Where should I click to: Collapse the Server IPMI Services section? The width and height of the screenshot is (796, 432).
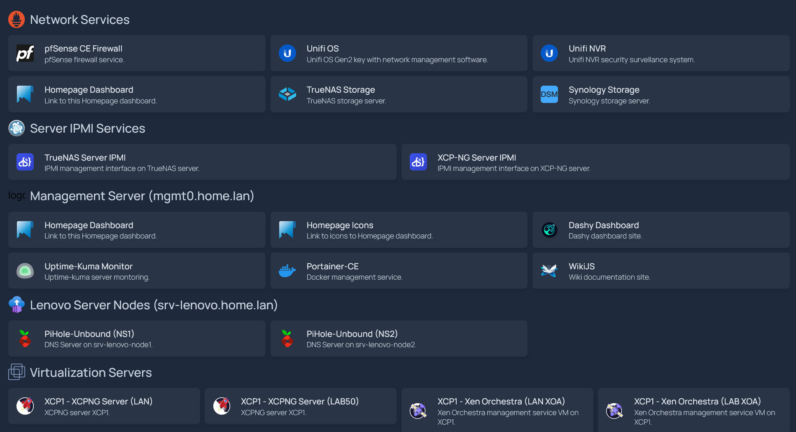coord(87,128)
